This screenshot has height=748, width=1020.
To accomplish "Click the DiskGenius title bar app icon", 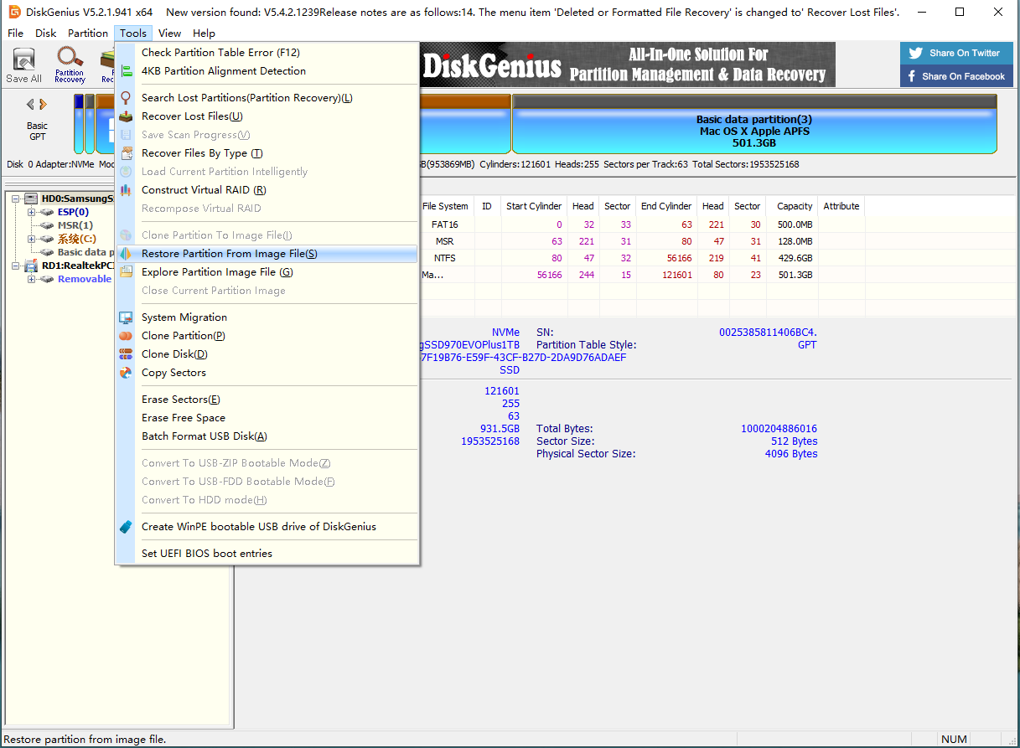I will [x=14, y=12].
